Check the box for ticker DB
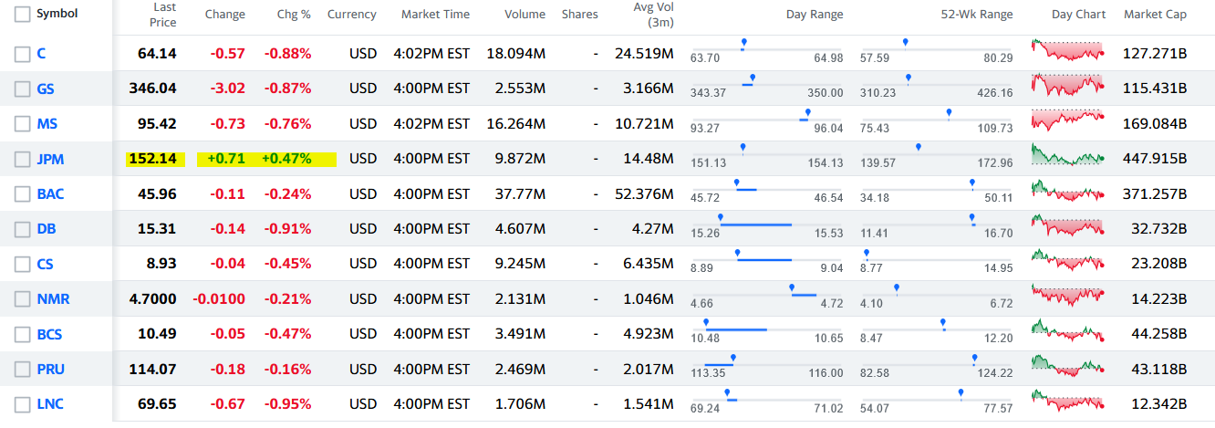 click(22, 229)
